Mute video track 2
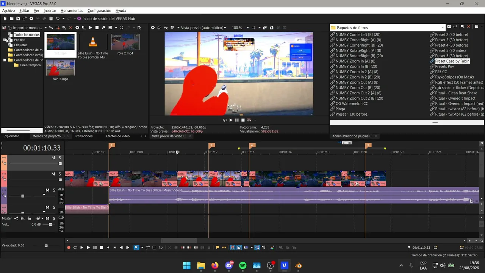Image resolution: width=485 pixels, height=273 pixels. [53, 174]
